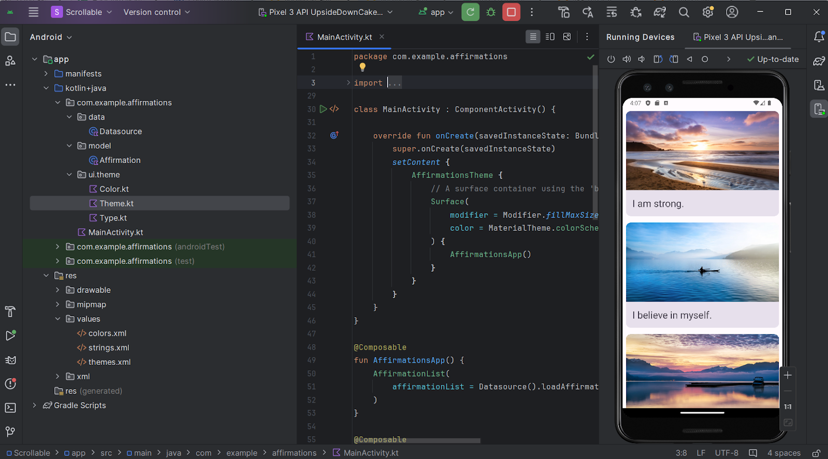Open the Problems tool window
The height and width of the screenshot is (459, 828).
[x=10, y=383]
